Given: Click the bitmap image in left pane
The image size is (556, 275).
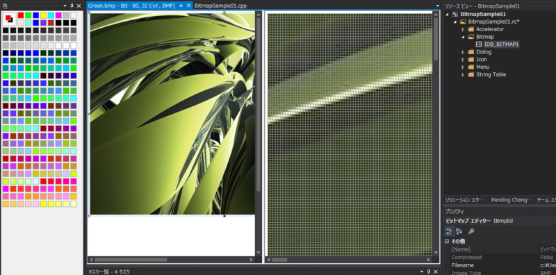Looking at the screenshot, I should 172,114.
